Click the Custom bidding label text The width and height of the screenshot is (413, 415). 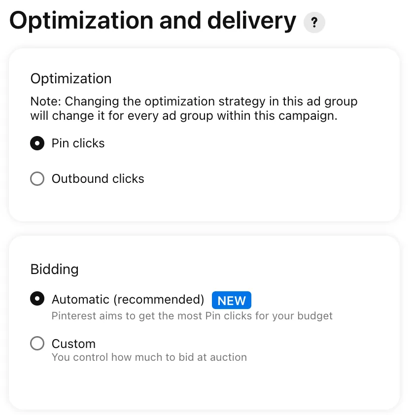(x=73, y=344)
